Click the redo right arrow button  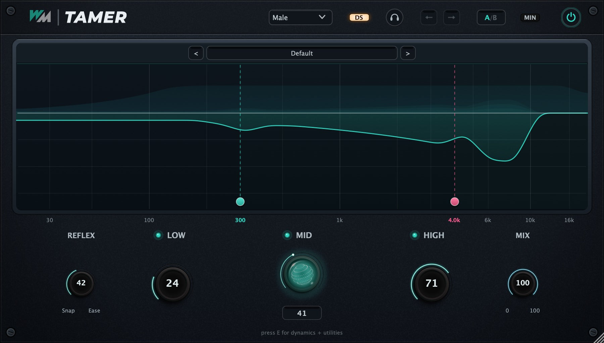point(452,17)
